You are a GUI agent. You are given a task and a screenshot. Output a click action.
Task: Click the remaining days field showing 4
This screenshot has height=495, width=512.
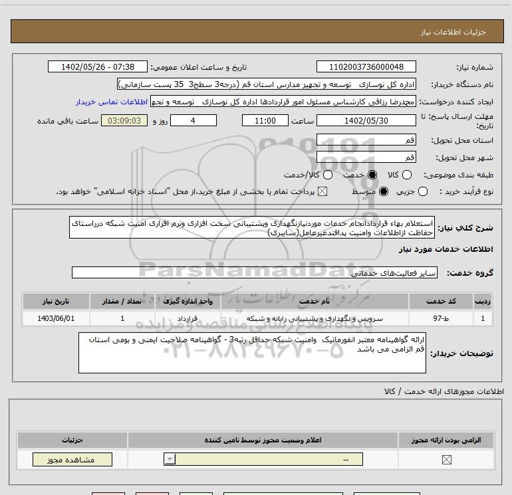click(x=193, y=120)
